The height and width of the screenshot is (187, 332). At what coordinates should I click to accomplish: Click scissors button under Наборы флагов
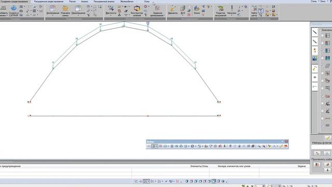[x=327, y=153]
